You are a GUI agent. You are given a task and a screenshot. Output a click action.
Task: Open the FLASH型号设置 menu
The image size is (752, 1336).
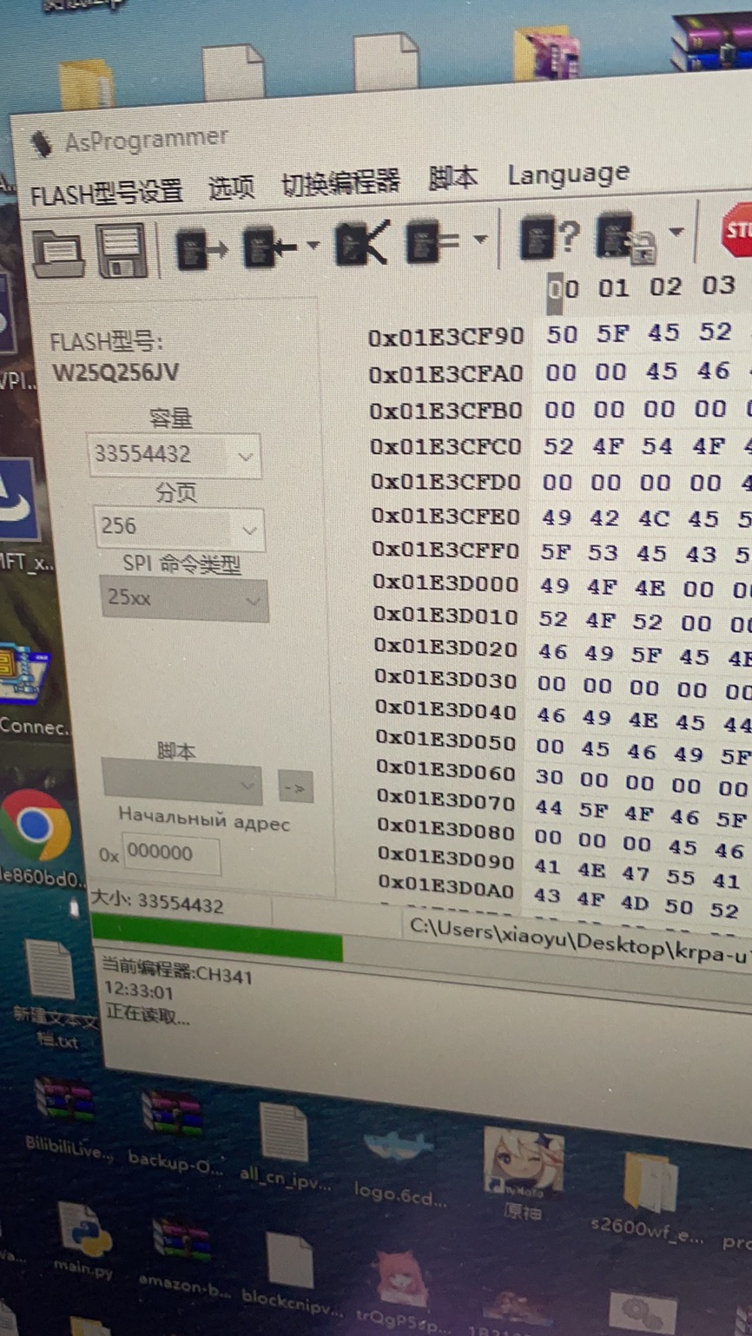106,193
